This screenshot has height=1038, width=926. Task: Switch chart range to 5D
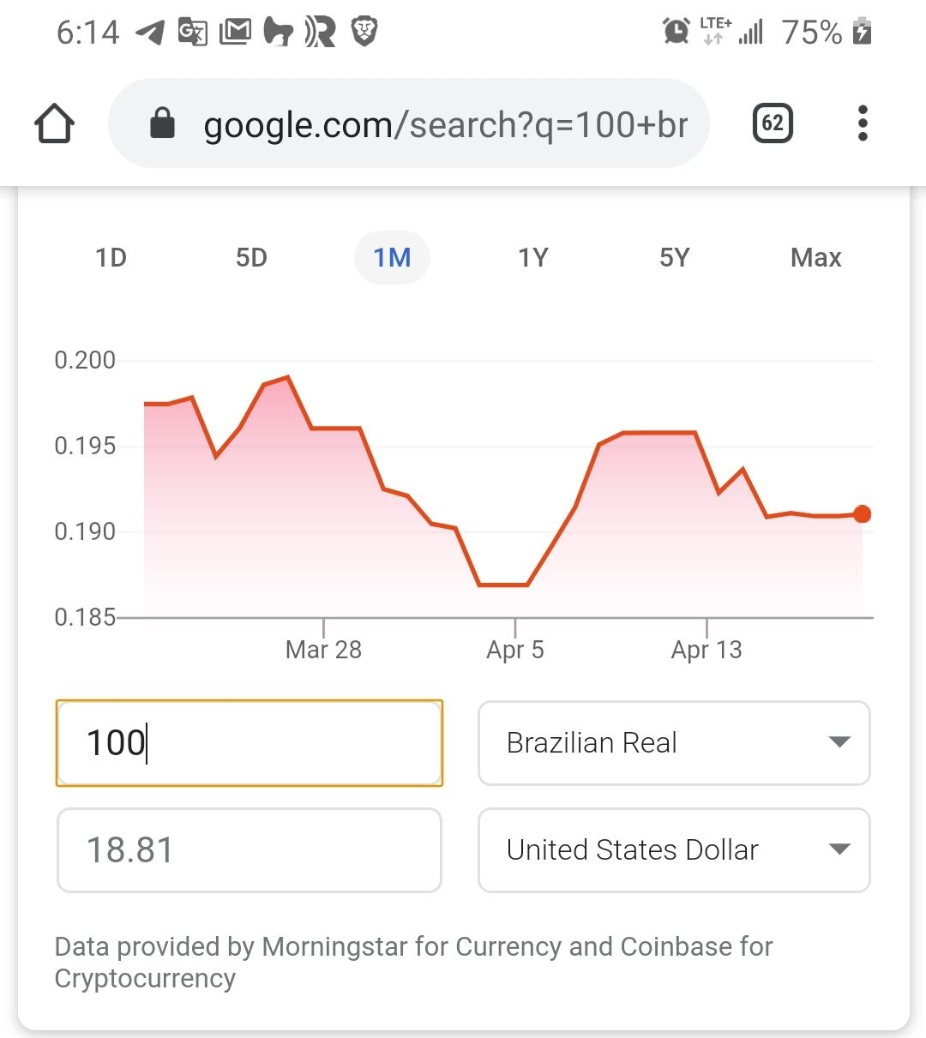pos(251,257)
